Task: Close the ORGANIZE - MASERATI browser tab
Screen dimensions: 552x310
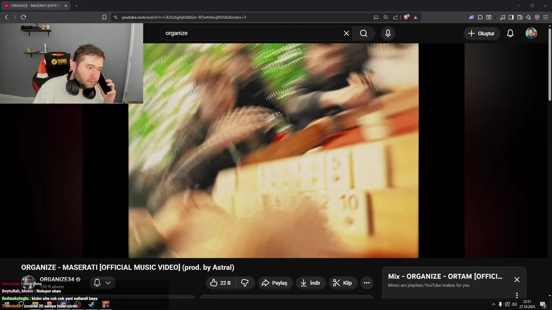Action: (66, 6)
